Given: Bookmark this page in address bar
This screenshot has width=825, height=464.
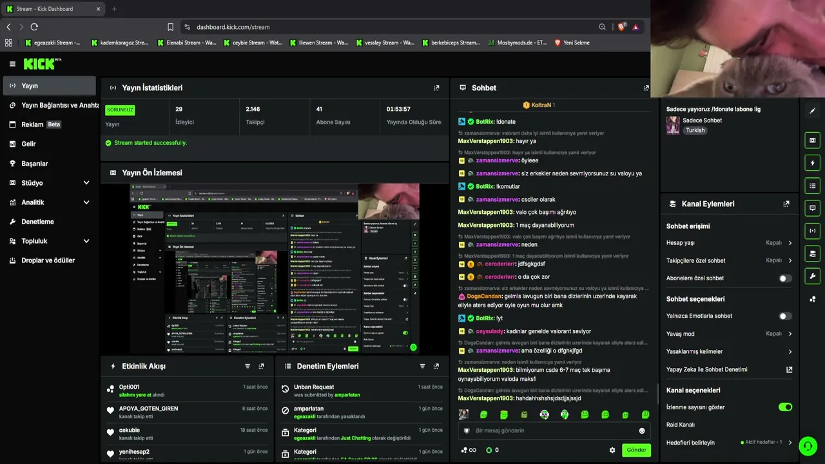Looking at the screenshot, I should (x=170, y=27).
